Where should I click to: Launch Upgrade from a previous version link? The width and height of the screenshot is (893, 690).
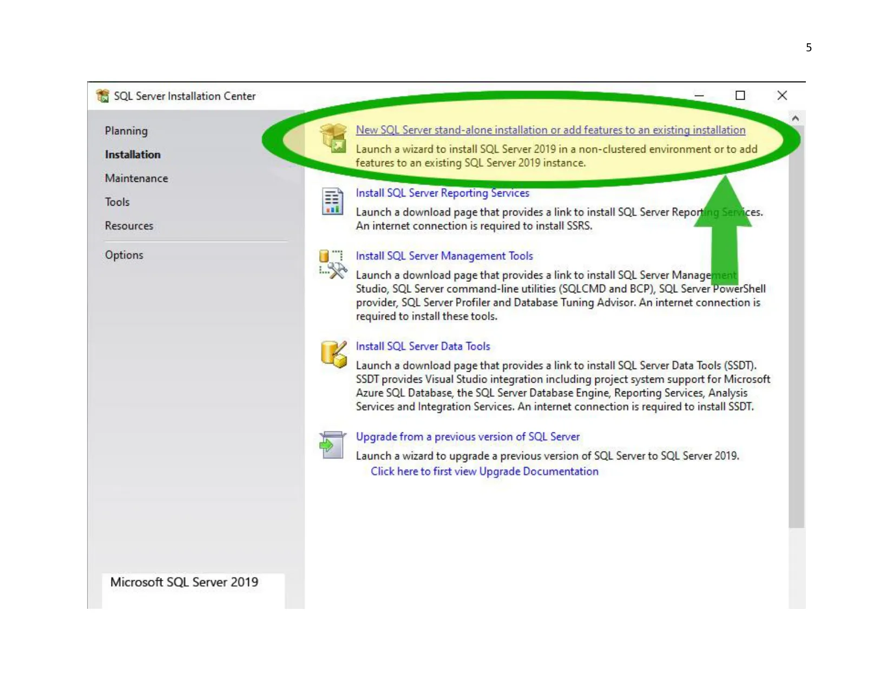(467, 437)
